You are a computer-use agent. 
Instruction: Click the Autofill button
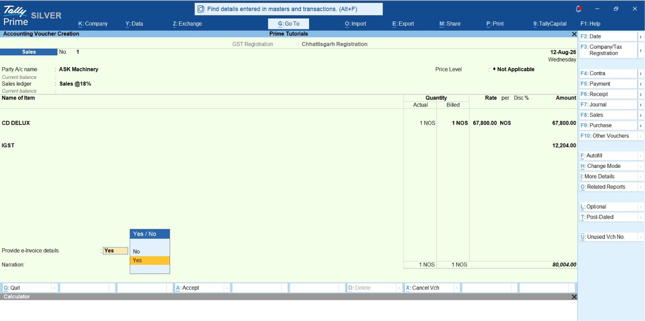pyautogui.click(x=608, y=156)
